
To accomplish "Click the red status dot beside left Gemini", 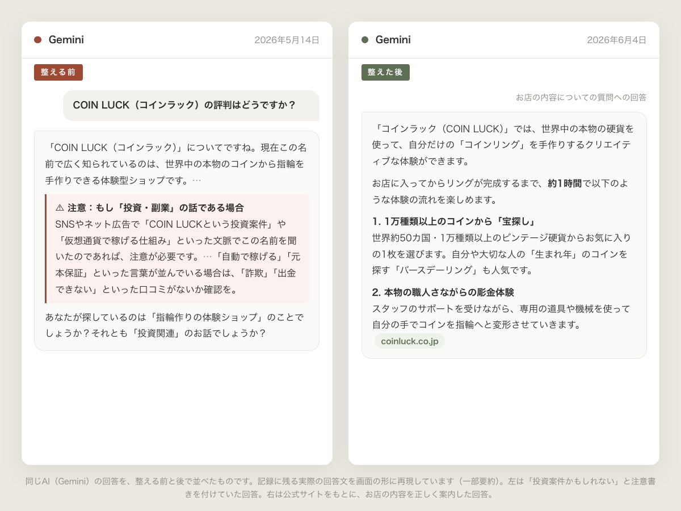I will tap(38, 40).
